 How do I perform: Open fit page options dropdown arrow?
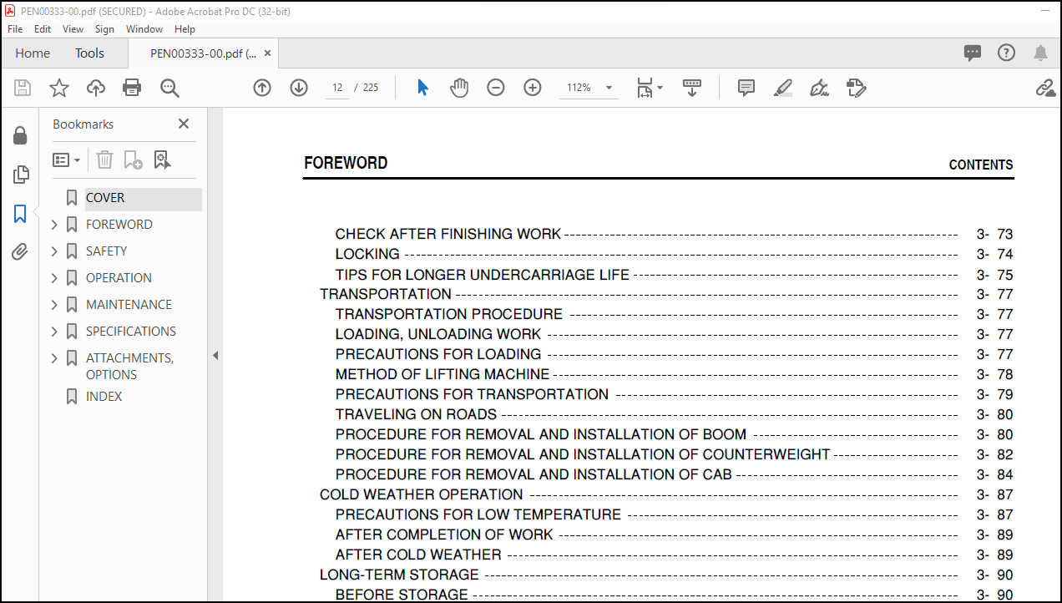point(660,88)
